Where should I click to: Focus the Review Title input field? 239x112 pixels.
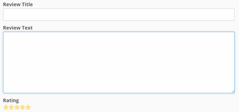(119, 14)
